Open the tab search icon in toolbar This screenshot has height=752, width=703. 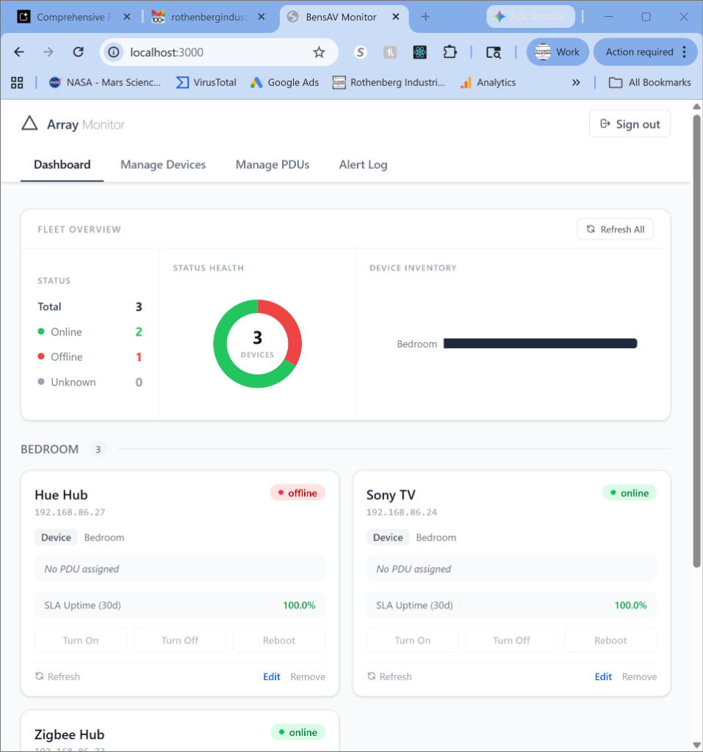tap(494, 52)
